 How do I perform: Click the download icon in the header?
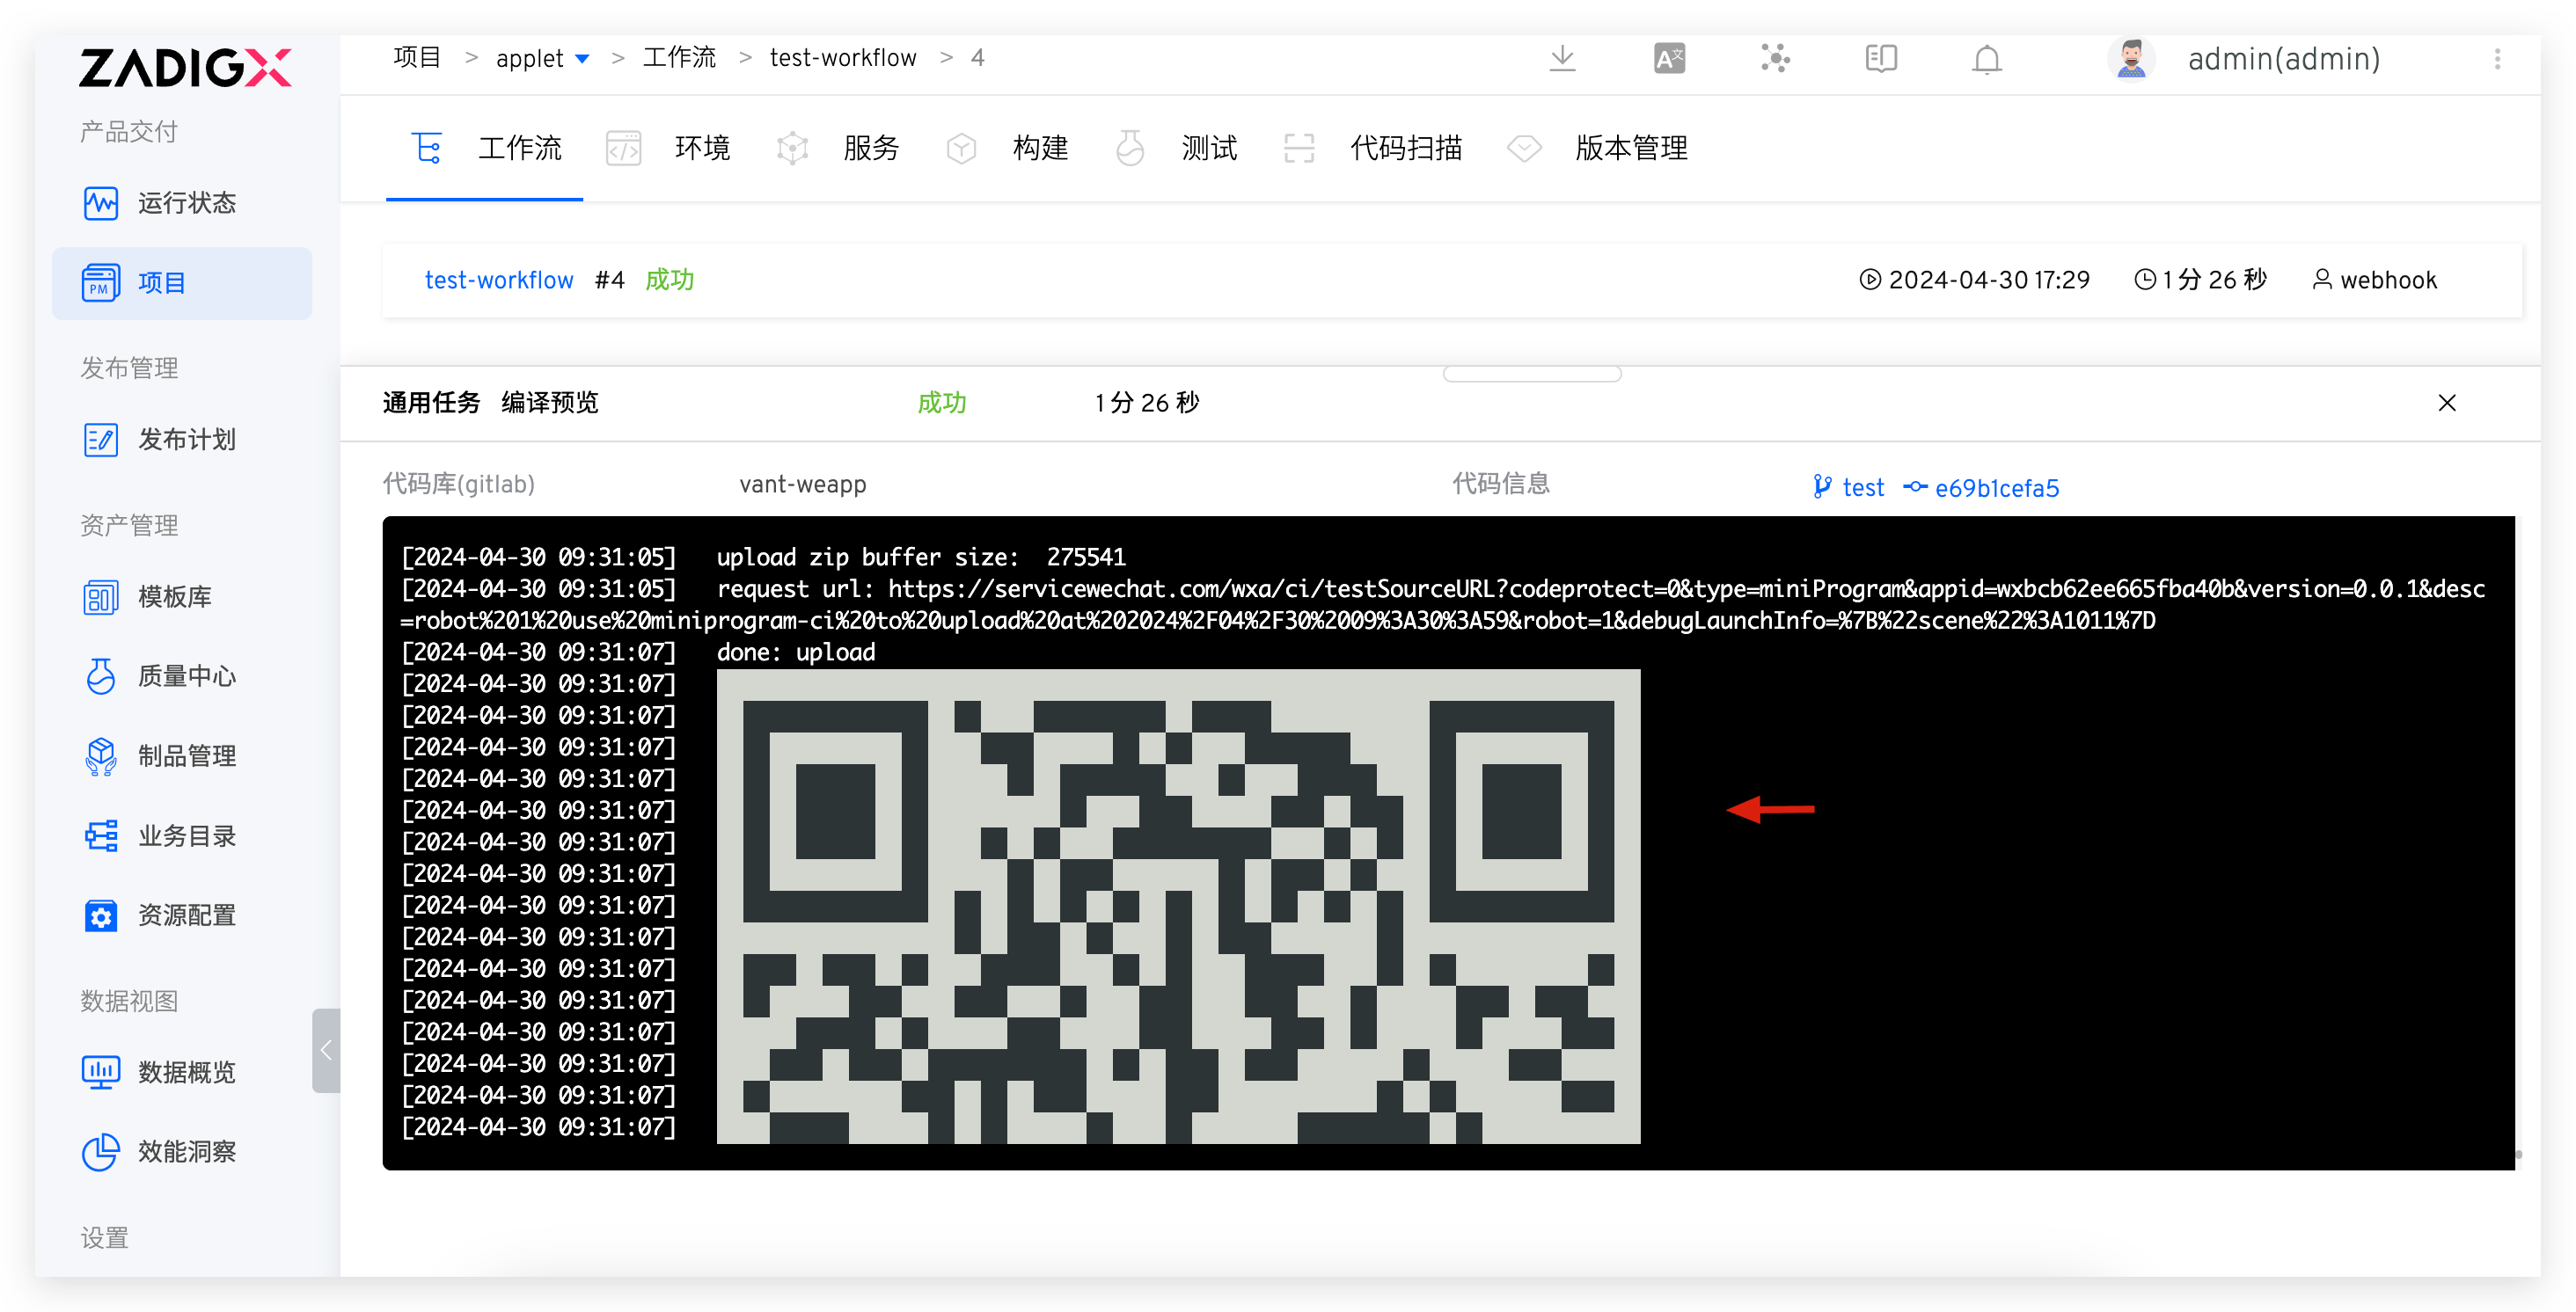tap(1562, 59)
